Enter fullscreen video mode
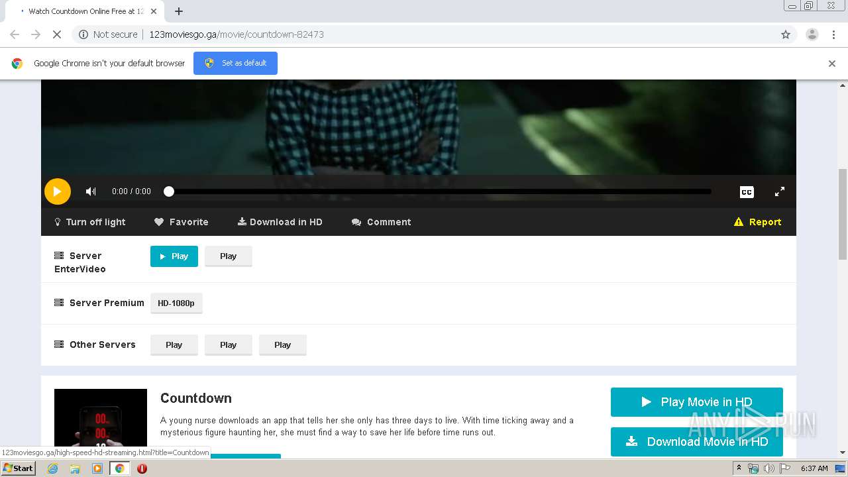Screen dimensions: 848x477 [x=780, y=191]
